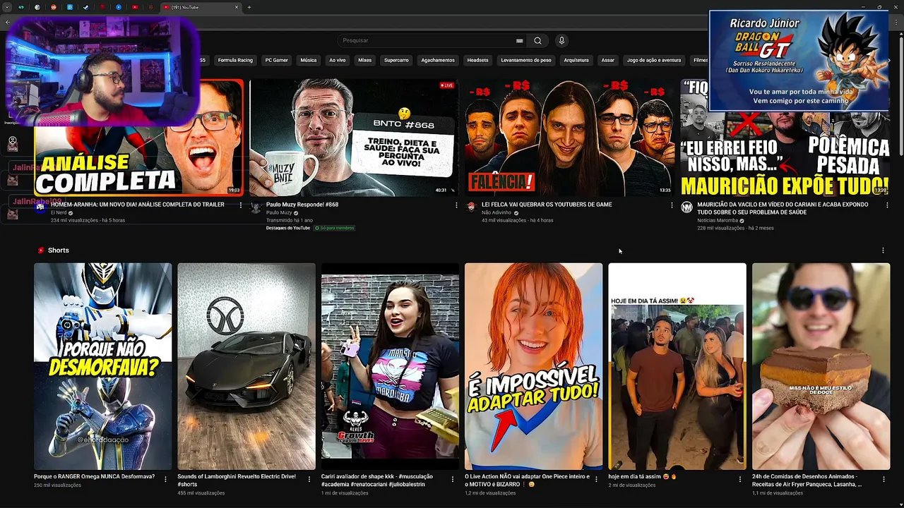Open options for 24h de Comidas short
The height and width of the screenshot is (508, 904).
[884, 479]
